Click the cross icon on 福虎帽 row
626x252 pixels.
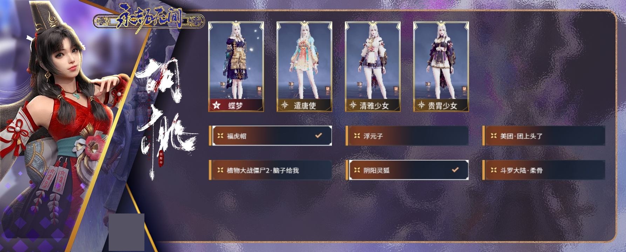[220, 136]
